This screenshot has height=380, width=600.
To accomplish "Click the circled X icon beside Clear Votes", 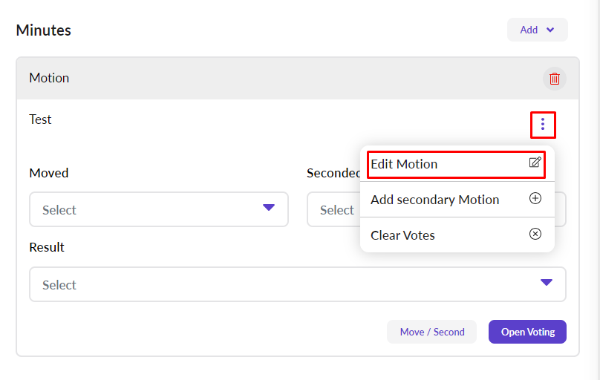I will [535, 235].
